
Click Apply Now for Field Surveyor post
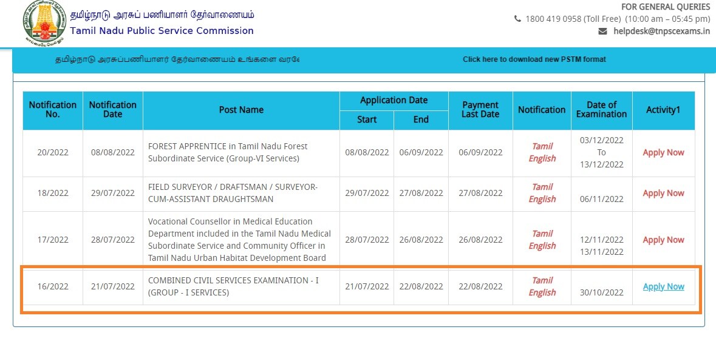click(x=663, y=193)
